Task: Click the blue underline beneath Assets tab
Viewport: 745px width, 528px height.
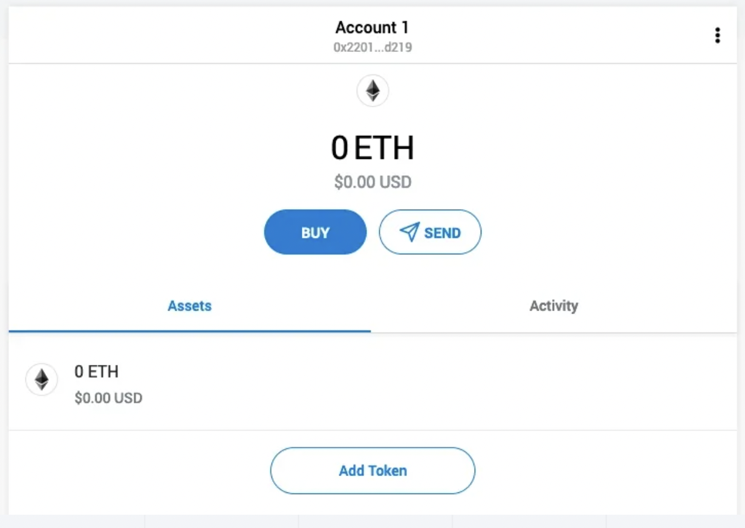Action: [189, 331]
